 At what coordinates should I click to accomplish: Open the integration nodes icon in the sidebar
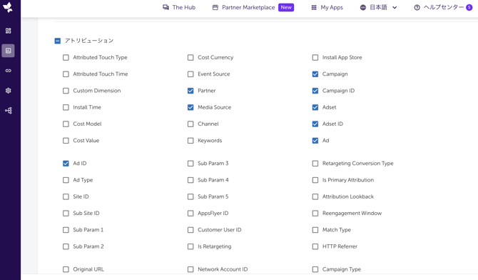coord(9,111)
